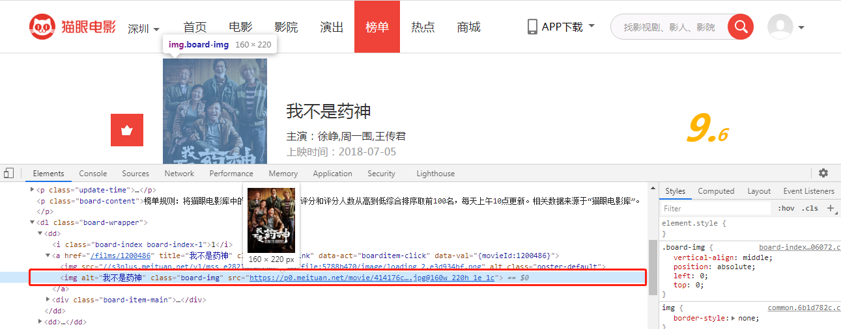
Task: Select the Event Listeners sidebar tab
Action: (x=808, y=191)
